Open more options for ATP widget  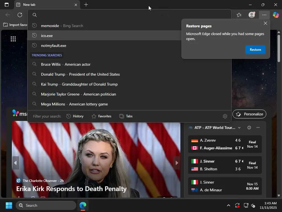[258, 128]
